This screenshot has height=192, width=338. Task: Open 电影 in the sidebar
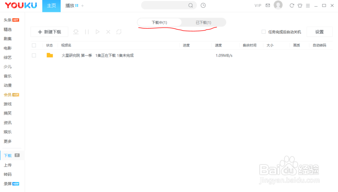[x=7, y=48]
